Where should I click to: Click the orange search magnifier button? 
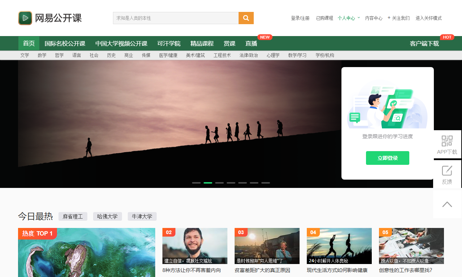[246, 18]
